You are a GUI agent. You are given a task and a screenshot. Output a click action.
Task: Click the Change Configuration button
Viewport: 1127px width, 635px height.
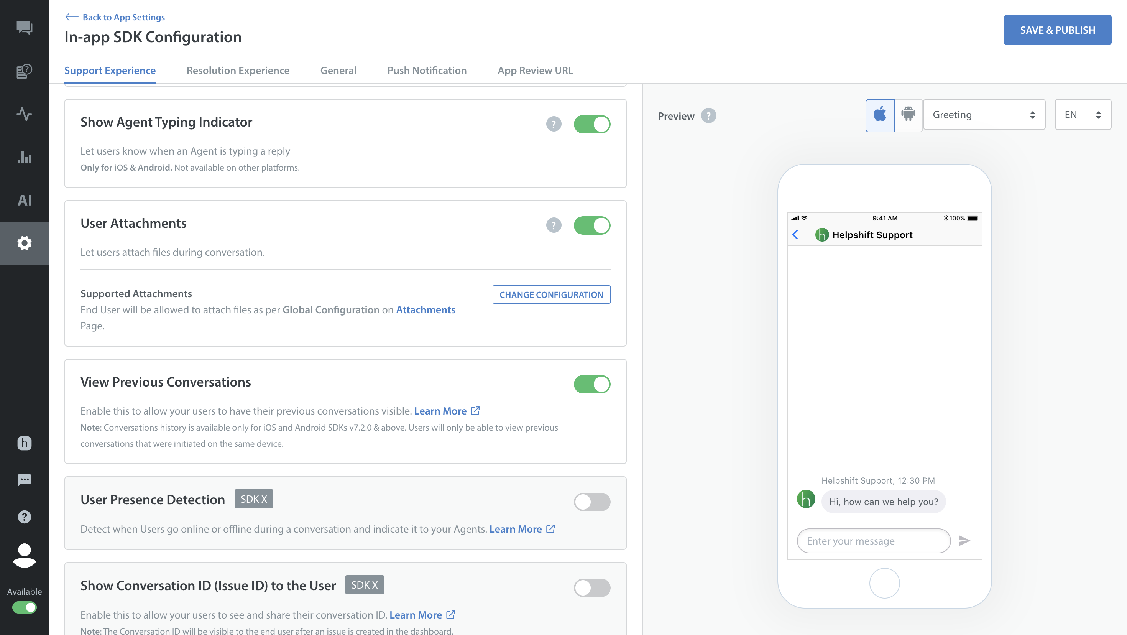point(551,294)
